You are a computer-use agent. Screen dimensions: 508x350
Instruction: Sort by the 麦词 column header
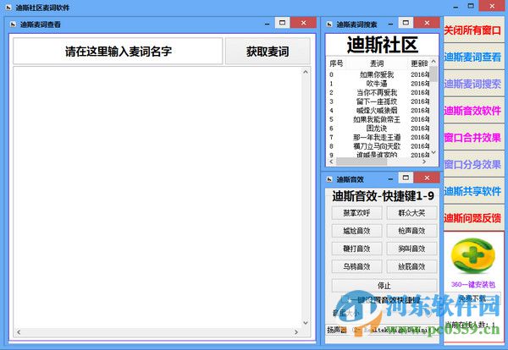pos(377,63)
